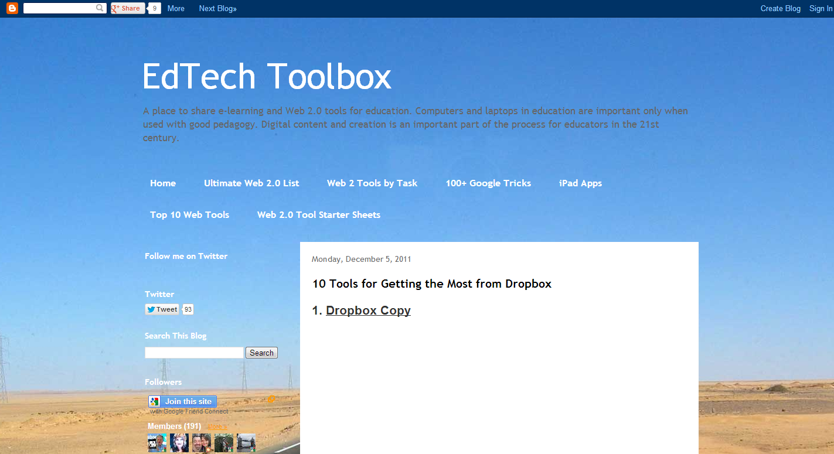The image size is (834, 454).
Task: Click the Google+ share count bubble showing 9
Action: 154,8
